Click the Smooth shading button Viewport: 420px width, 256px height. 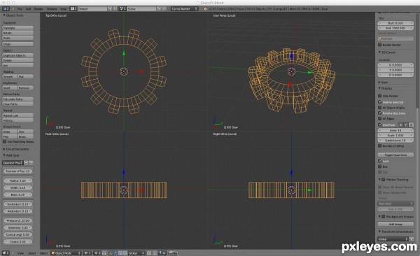click(10, 76)
